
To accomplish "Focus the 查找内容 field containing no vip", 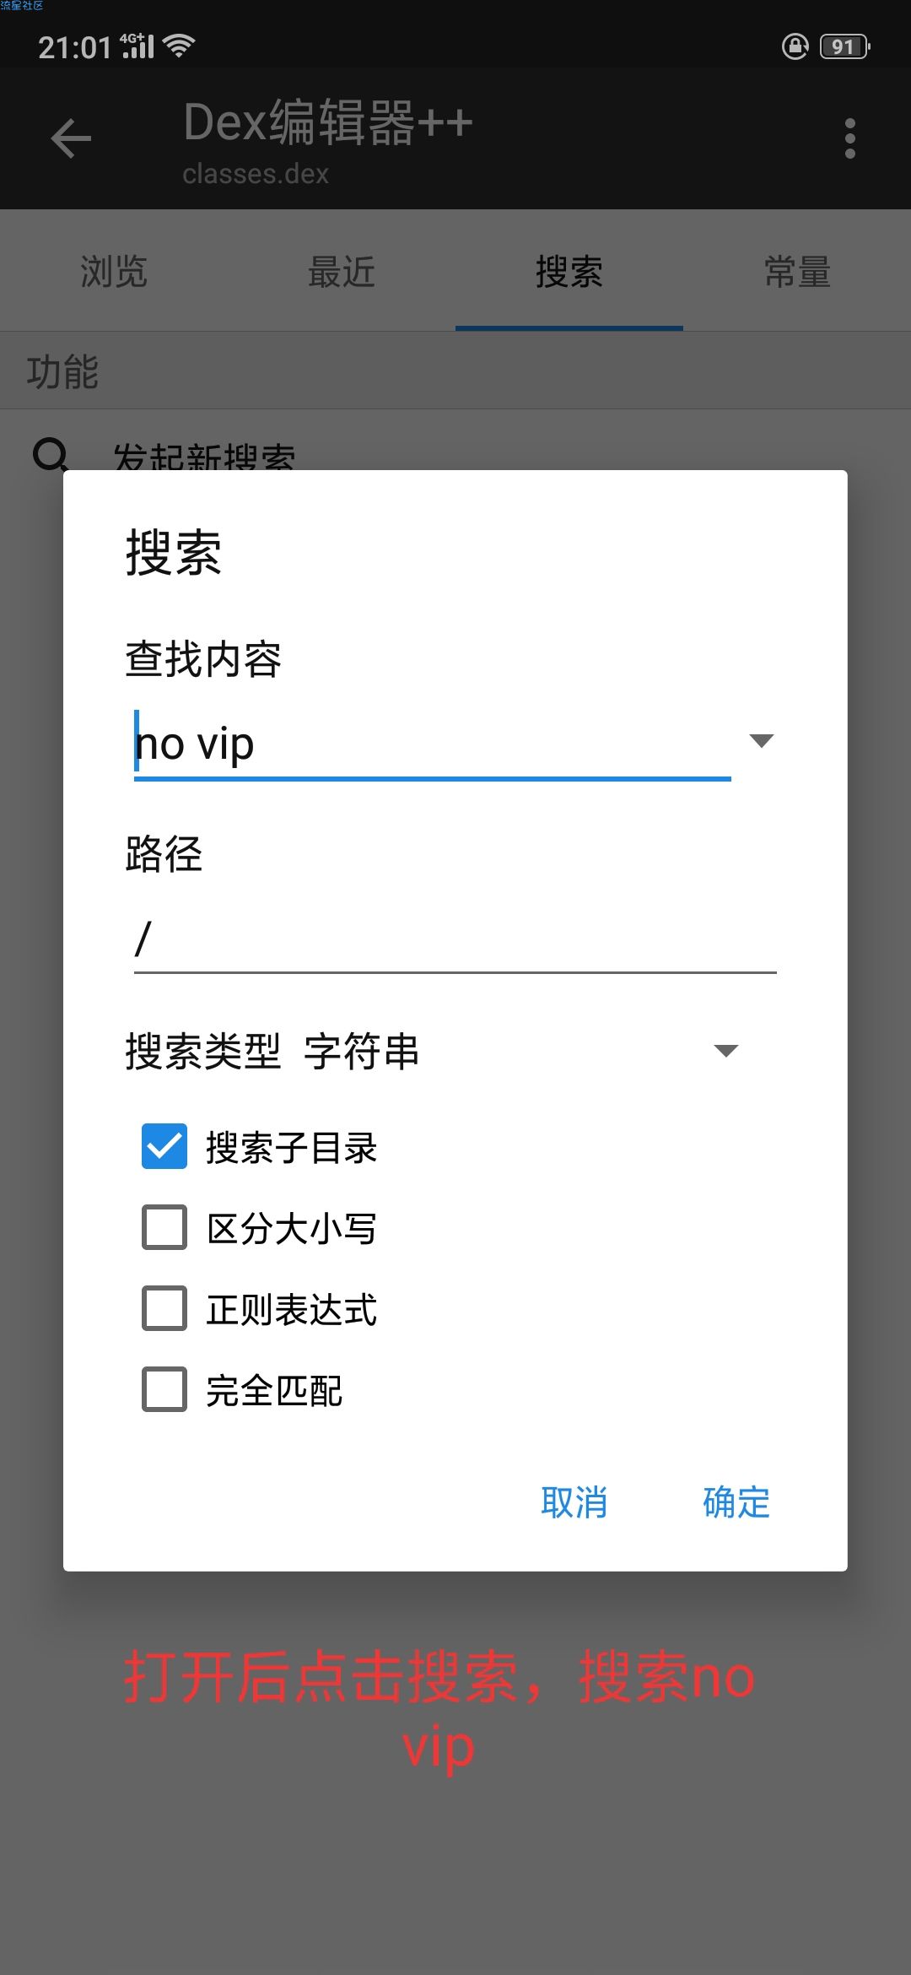I will 432,744.
